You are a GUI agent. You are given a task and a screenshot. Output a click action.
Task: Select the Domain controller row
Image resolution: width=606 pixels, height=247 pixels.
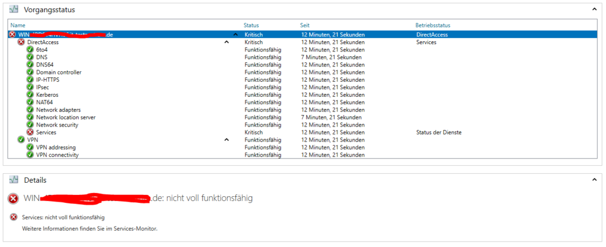click(x=58, y=72)
